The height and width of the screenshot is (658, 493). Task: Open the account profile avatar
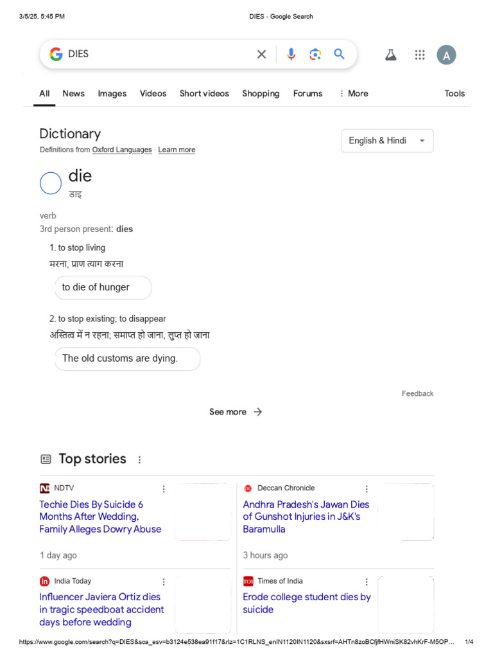point(446,55)
